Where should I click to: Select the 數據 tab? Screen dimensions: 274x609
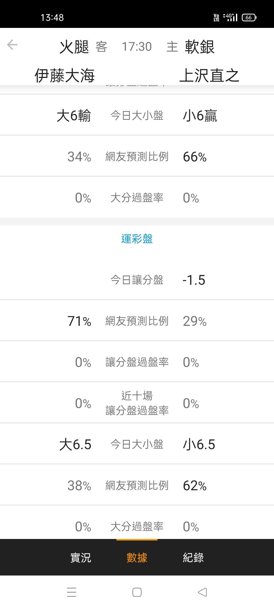(x=137, y=558)
